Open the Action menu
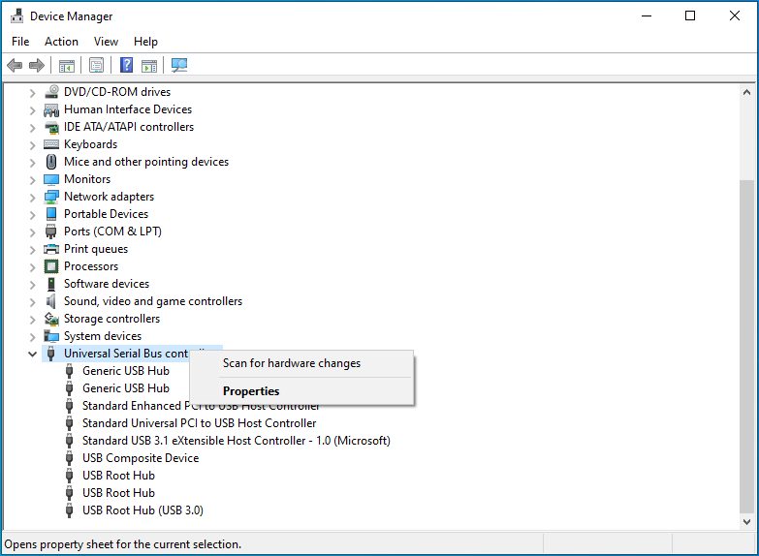Viewport: 759px width, 556px height. click(61, 42)
